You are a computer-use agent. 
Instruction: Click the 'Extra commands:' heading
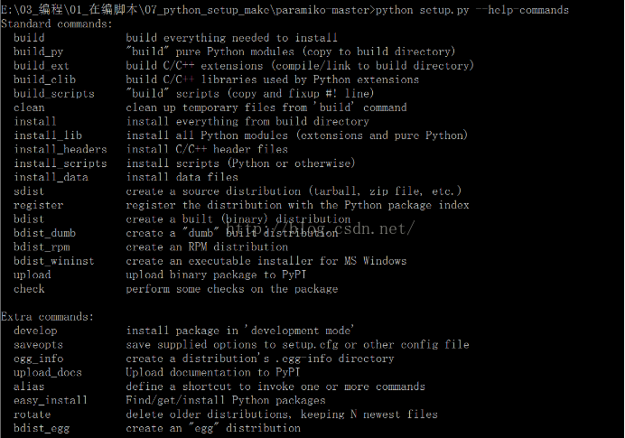(x=47, y=317)
